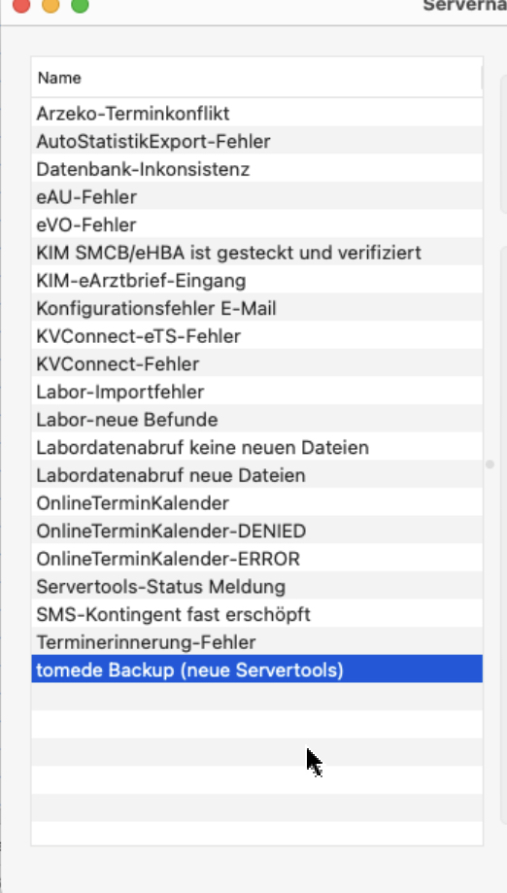Select highlighted tomede Backup (neue Servertools) row
The height and width of the screenshot is (893, 507).
pos(257,670)
